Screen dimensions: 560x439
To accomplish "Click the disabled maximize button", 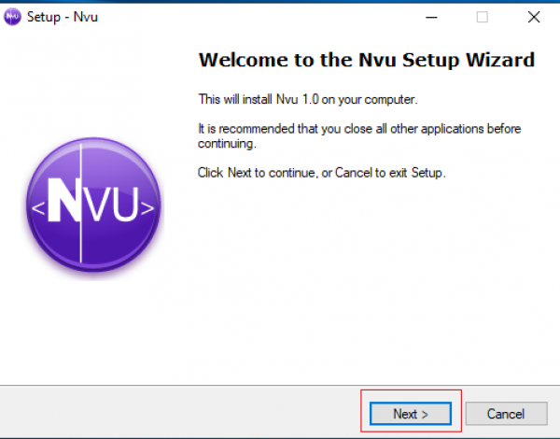I will 482,16.
